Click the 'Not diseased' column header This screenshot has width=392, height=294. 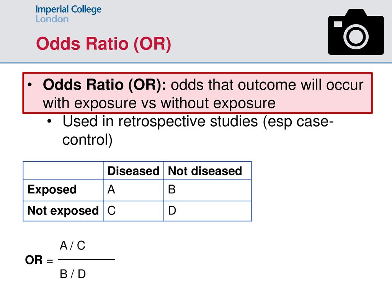[x=207, y=171]
